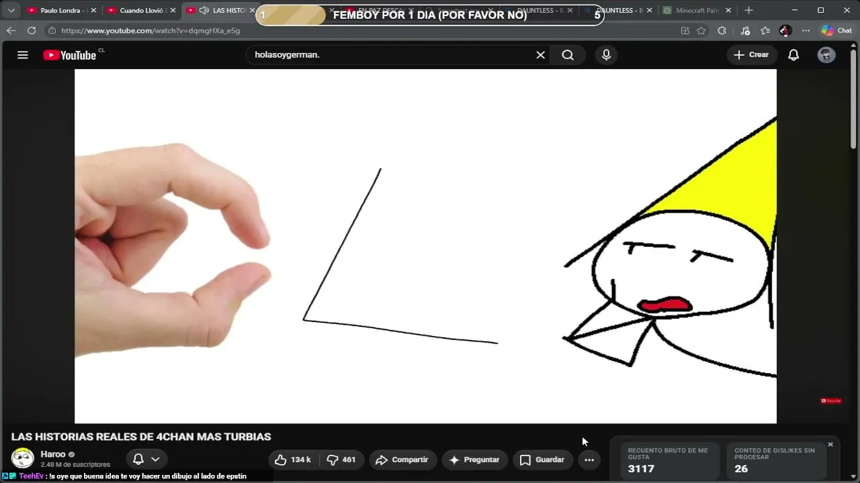Click the raw likes count 3117

coord(641,469)
